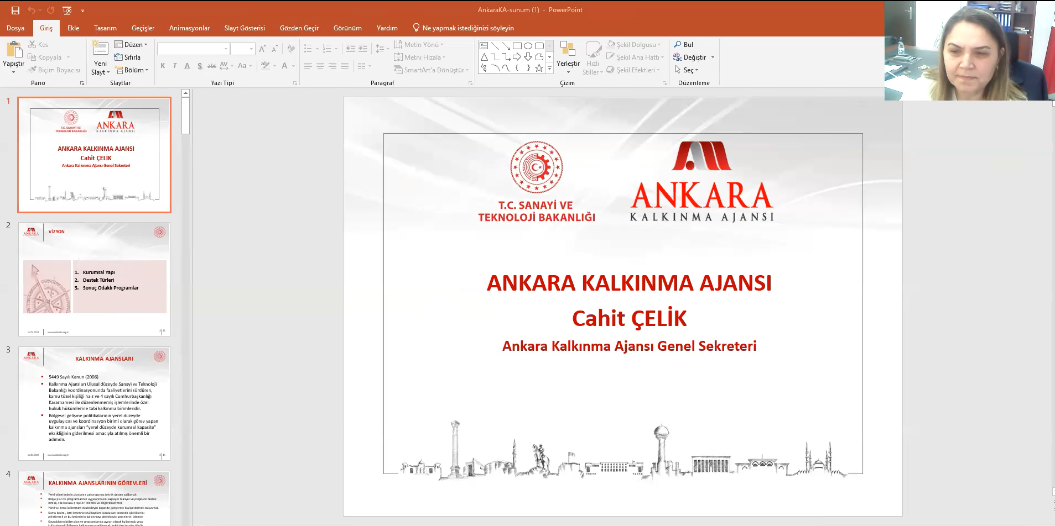Open the Seç selection dropdown
The image size is (1055, 526).
[687, 70]
